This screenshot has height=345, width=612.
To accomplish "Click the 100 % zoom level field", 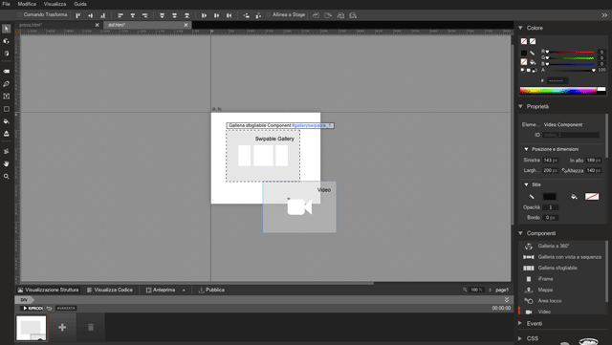I will [x=476, y=290].
